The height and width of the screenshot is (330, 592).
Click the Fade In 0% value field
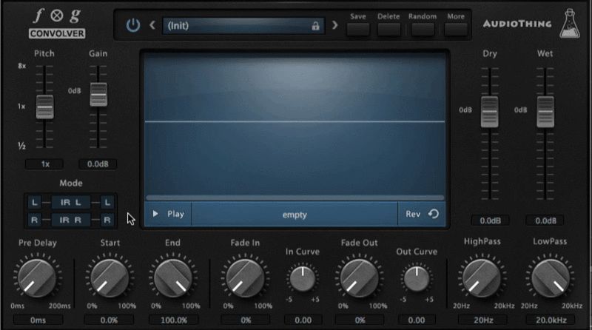246,320
